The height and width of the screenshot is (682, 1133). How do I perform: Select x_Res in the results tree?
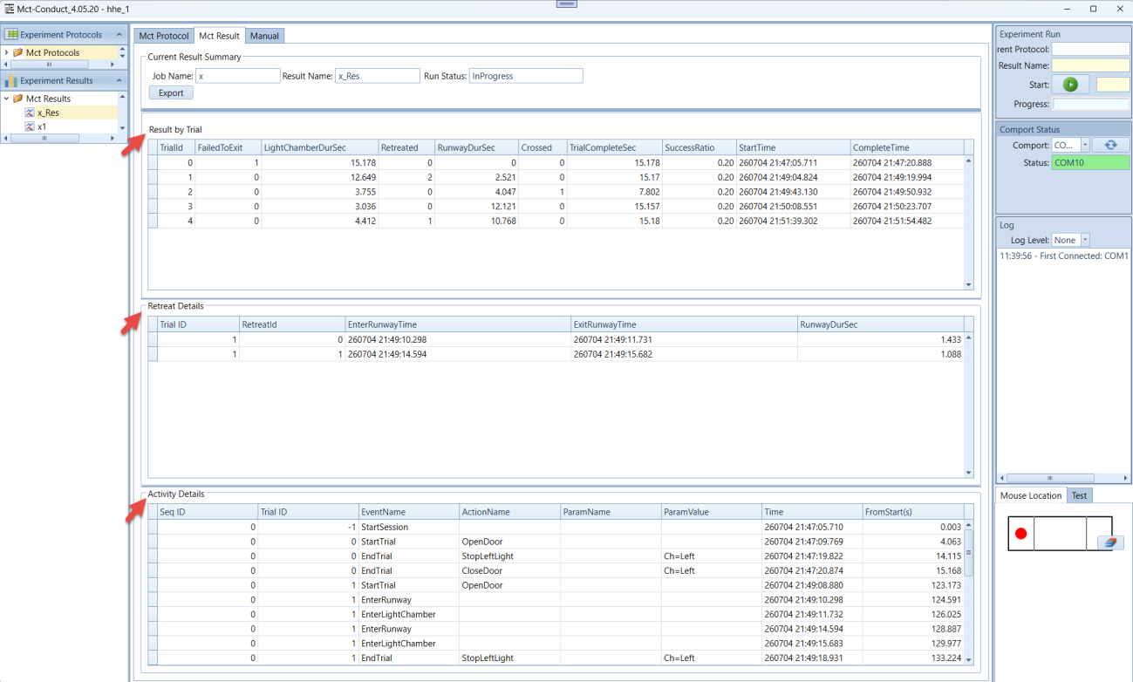pos(48,113)
